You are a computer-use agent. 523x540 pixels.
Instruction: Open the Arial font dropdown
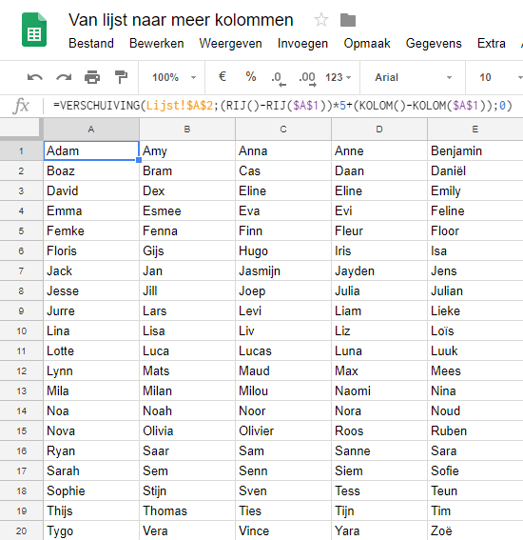(413, 77)
